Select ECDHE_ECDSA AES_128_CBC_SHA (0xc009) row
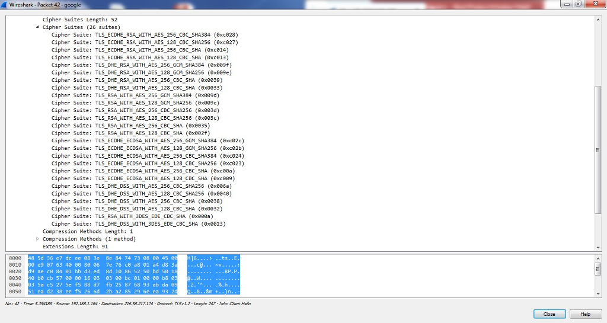The width and height of the screenshot is (607, 323). (143, 178)
